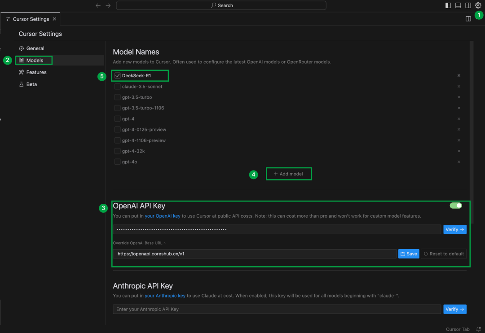Open the 'your OpenAI key' link

point(163,216)
